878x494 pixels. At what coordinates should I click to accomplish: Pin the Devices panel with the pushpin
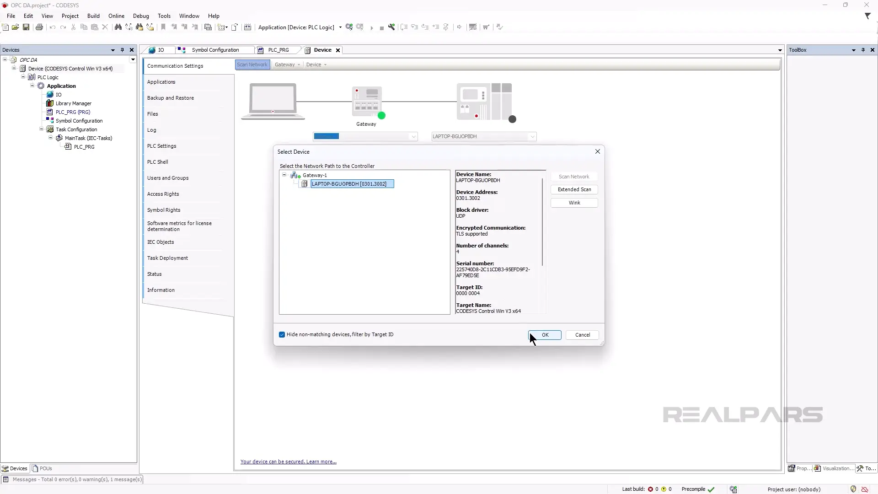pos(122,50)
